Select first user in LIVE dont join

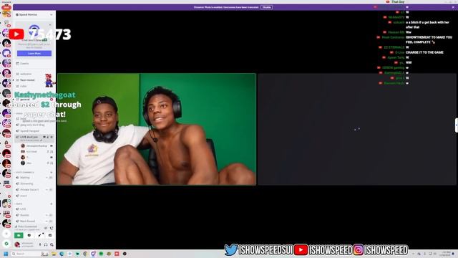click(x=36, y=145)
